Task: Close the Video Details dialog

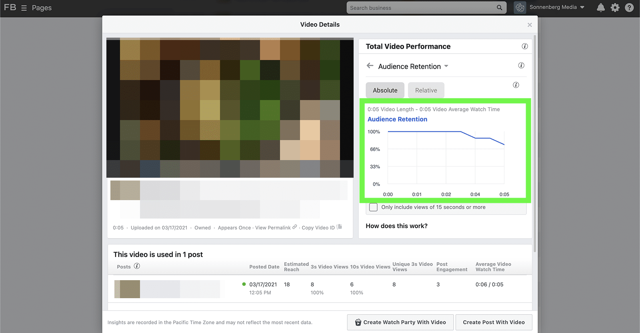Action: (x=530, y=25)
